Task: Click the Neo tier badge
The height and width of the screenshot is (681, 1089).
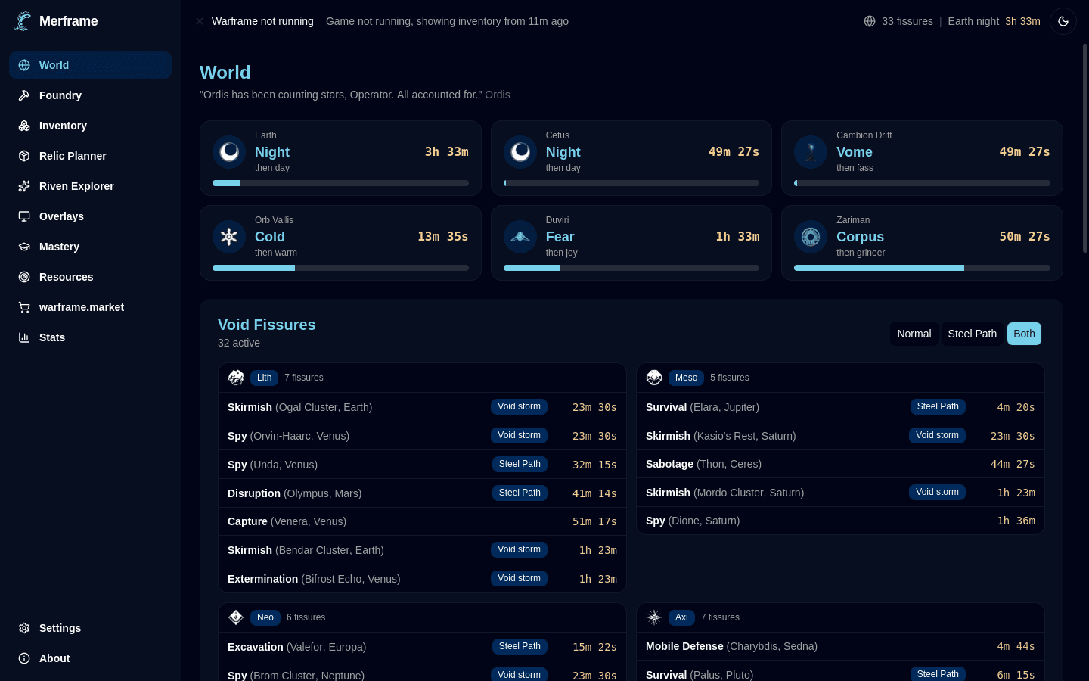Action: tap(265, 617)
